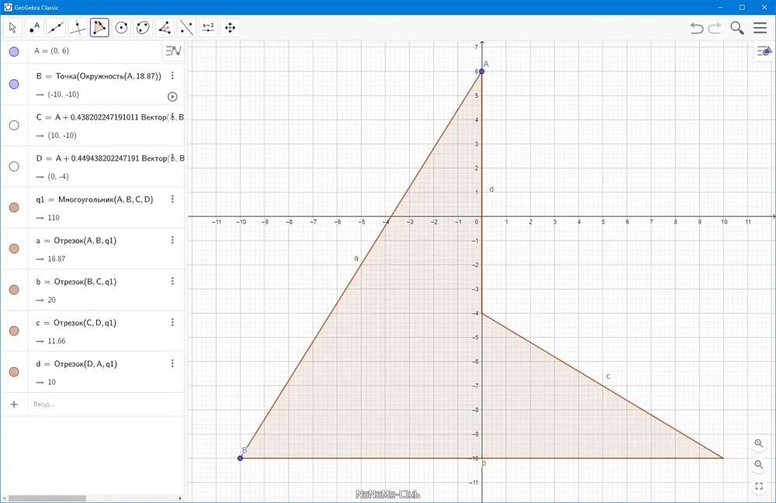The height and width of the screenshot is (503, 776).
Task: Select the Perpendicular Line tool
Action: [x=78, y=28]
